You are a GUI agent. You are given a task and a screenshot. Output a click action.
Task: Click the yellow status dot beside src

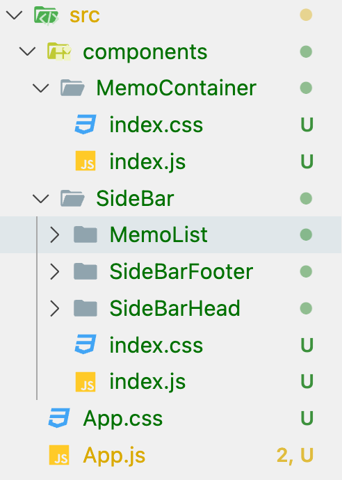306,15
